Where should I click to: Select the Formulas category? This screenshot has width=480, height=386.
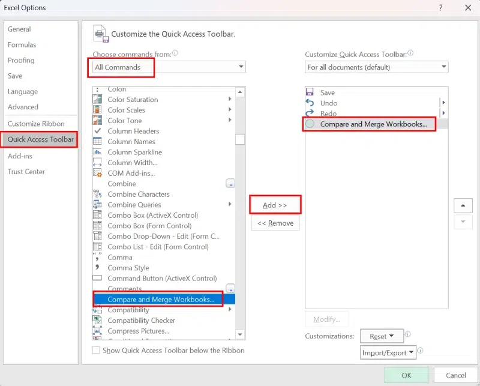[x=22, y=45]
